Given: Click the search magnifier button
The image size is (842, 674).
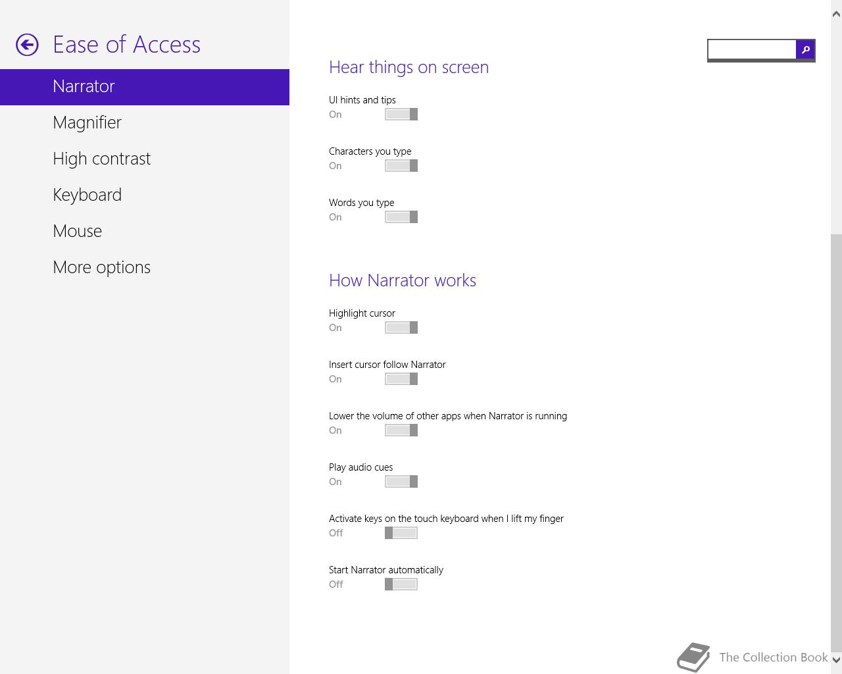Looking at the screenshot, I should tap(805, 49).
